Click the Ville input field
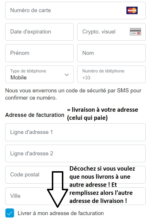150x222 pixels. point(75,196)
